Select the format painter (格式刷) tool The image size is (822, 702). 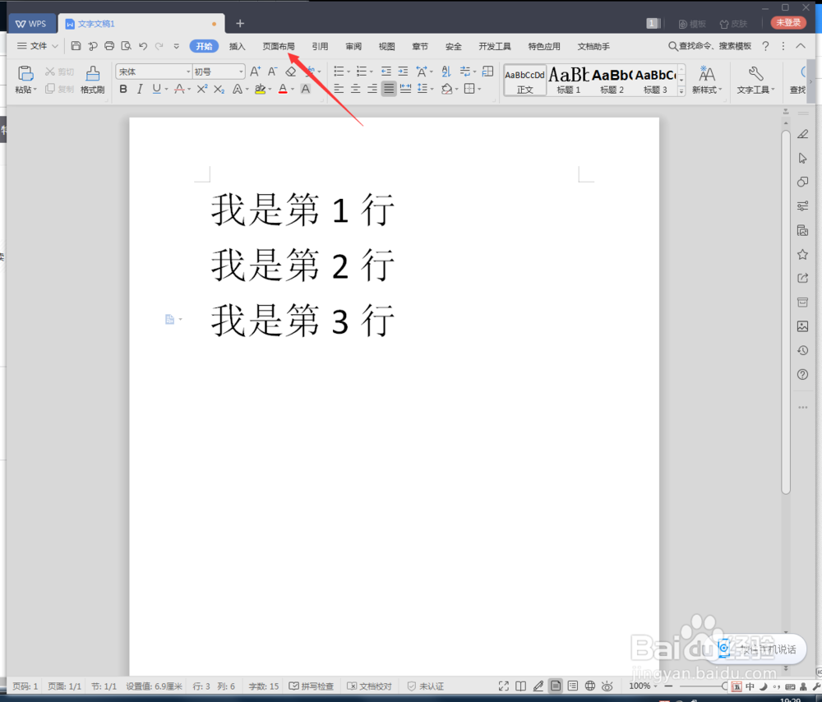tap(93, 80)
